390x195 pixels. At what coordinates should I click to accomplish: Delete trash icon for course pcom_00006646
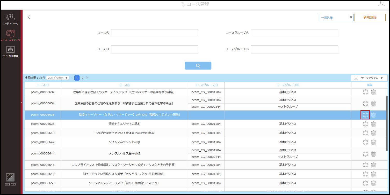[373, 165]
